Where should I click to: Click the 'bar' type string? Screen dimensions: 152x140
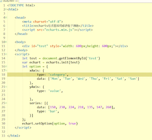[x=53, y=111]
